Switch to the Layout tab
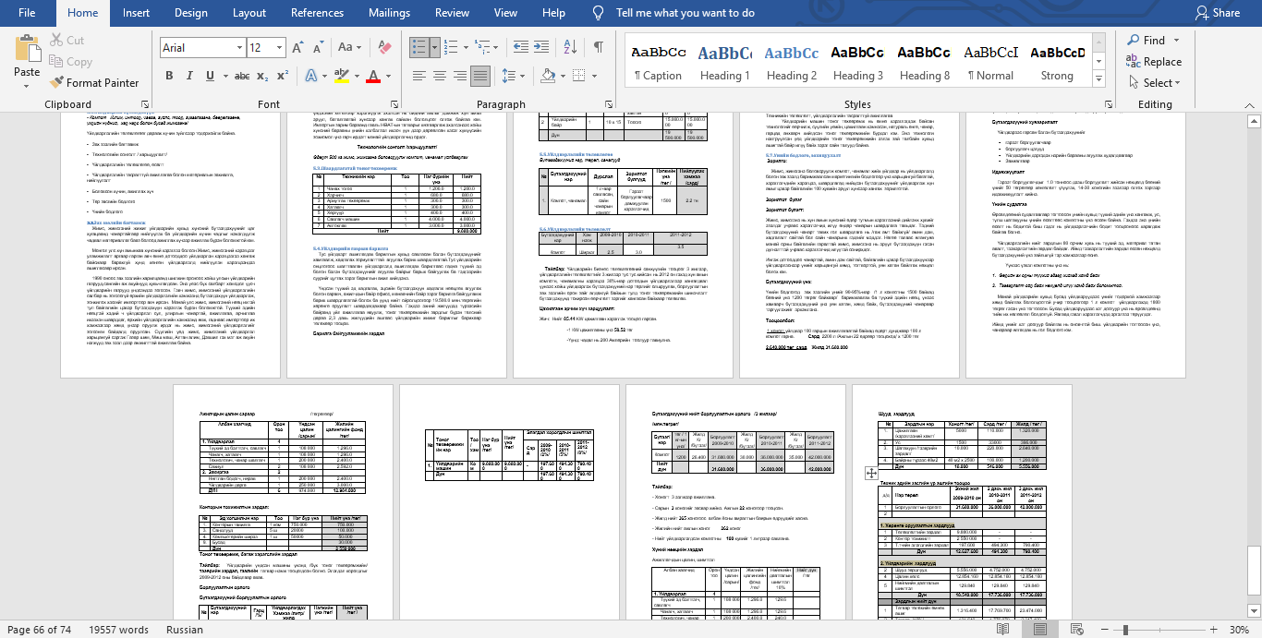The height and width of the screenshot is (638, 1262). 249,13
